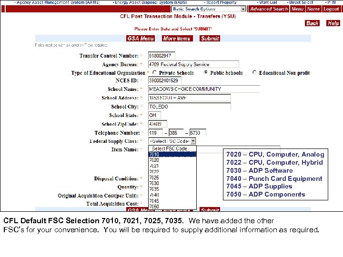The height and width of the screenshot is (257, 343).
Task: Click the Federal Supply Class dropdown arrow
Action: click(x=193, y=141)
